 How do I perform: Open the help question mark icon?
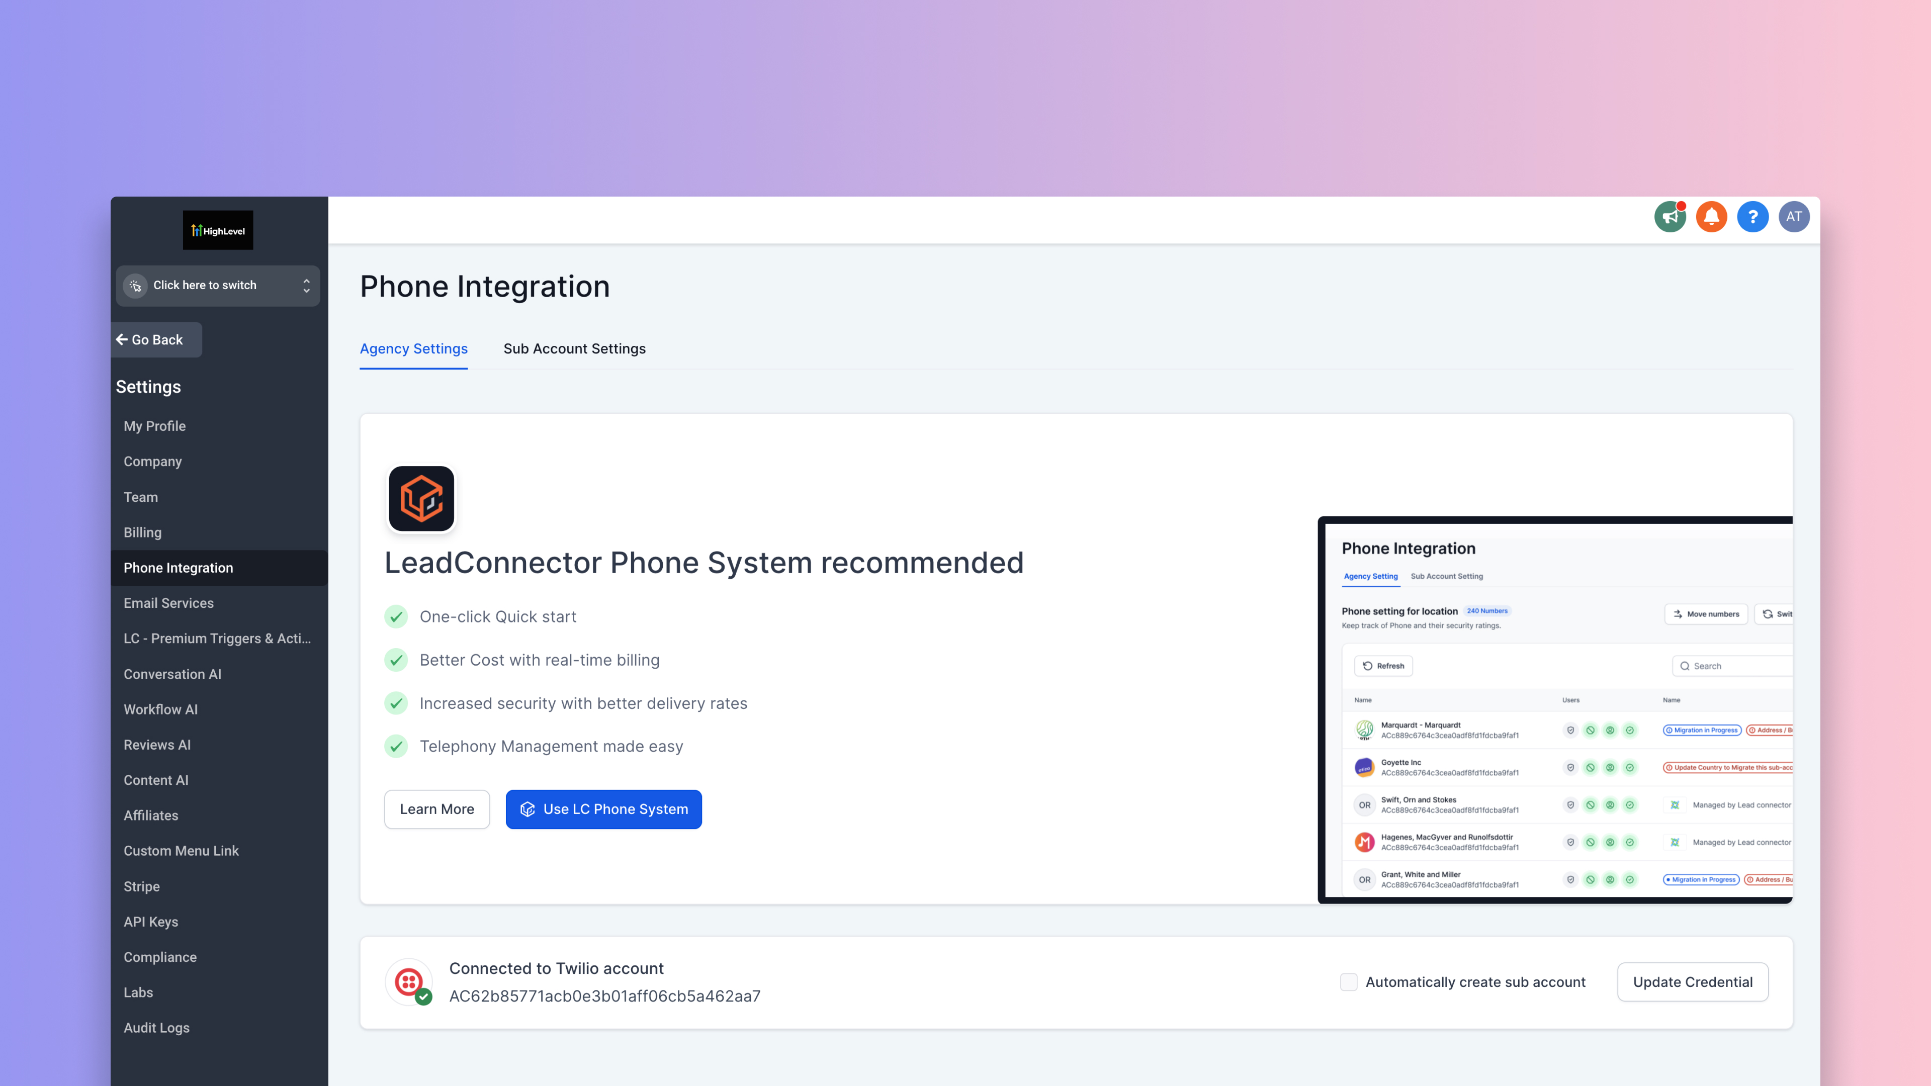pyautogui.click(x=1752, y=217)
